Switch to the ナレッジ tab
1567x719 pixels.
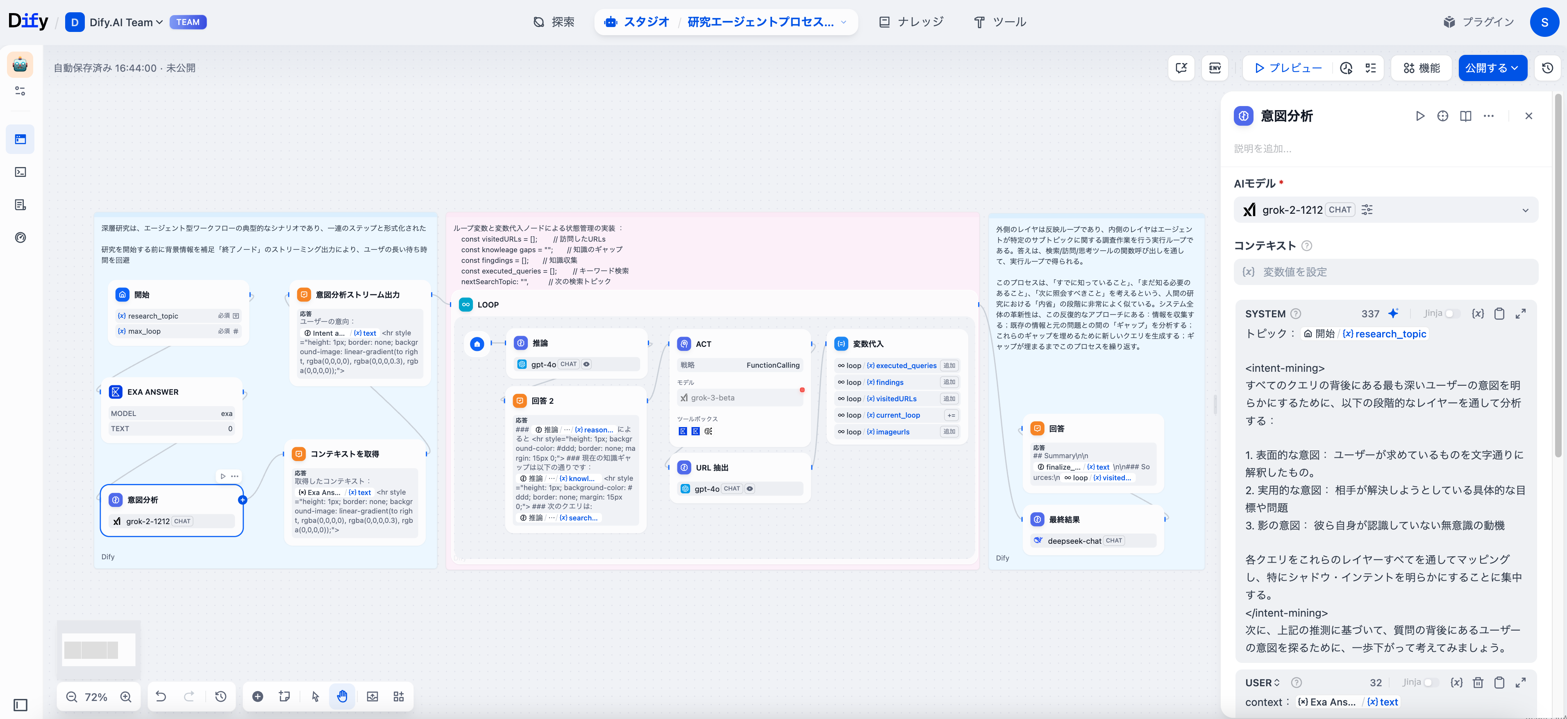[x=911, y=22]
